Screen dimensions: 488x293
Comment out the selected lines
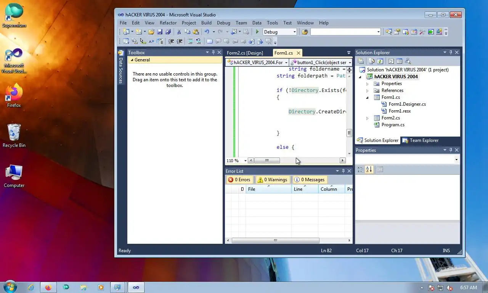coord(190,41)
